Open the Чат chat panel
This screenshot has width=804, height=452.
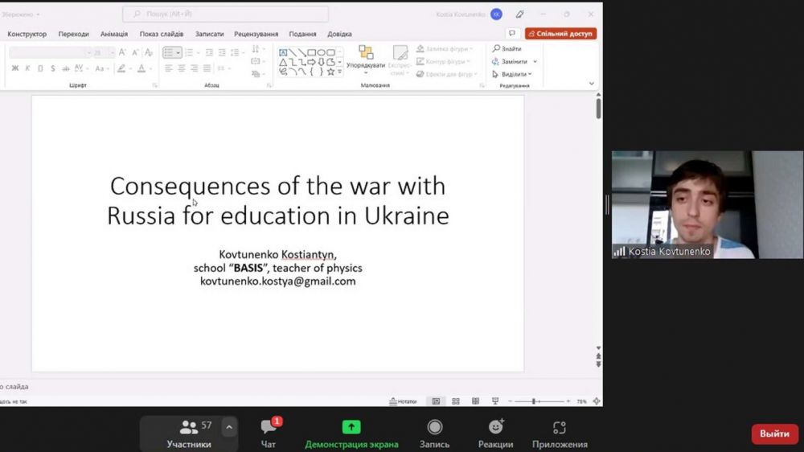(269, 433)
